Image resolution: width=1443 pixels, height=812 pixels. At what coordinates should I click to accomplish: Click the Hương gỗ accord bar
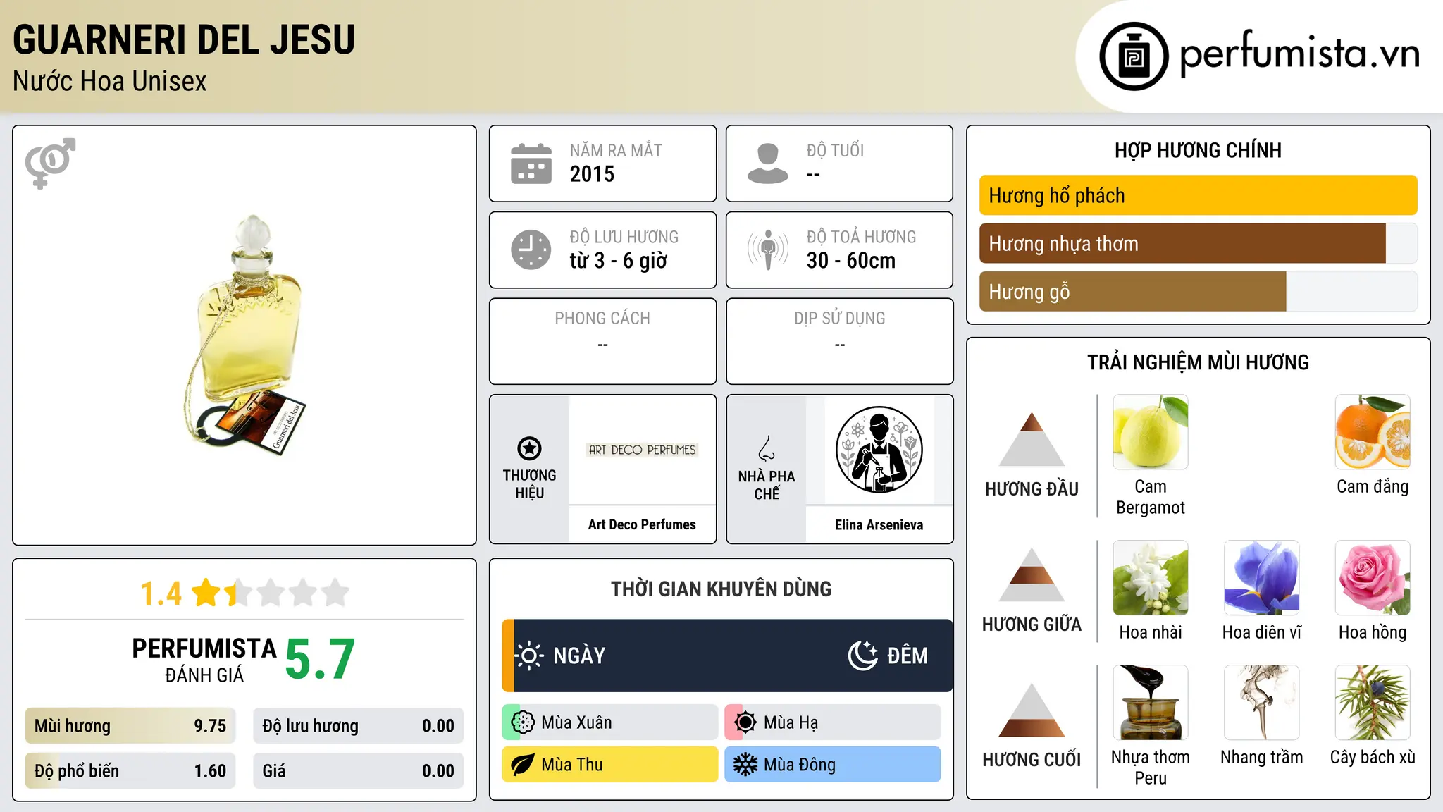click(x=1199, y=291)
